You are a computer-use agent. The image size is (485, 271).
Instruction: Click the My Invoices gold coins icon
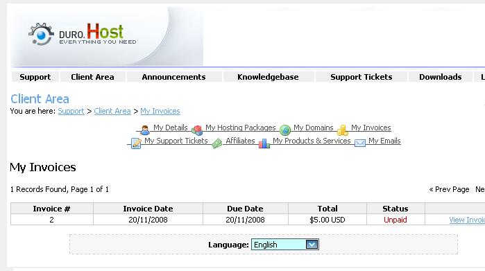click(x=342, y=130)
